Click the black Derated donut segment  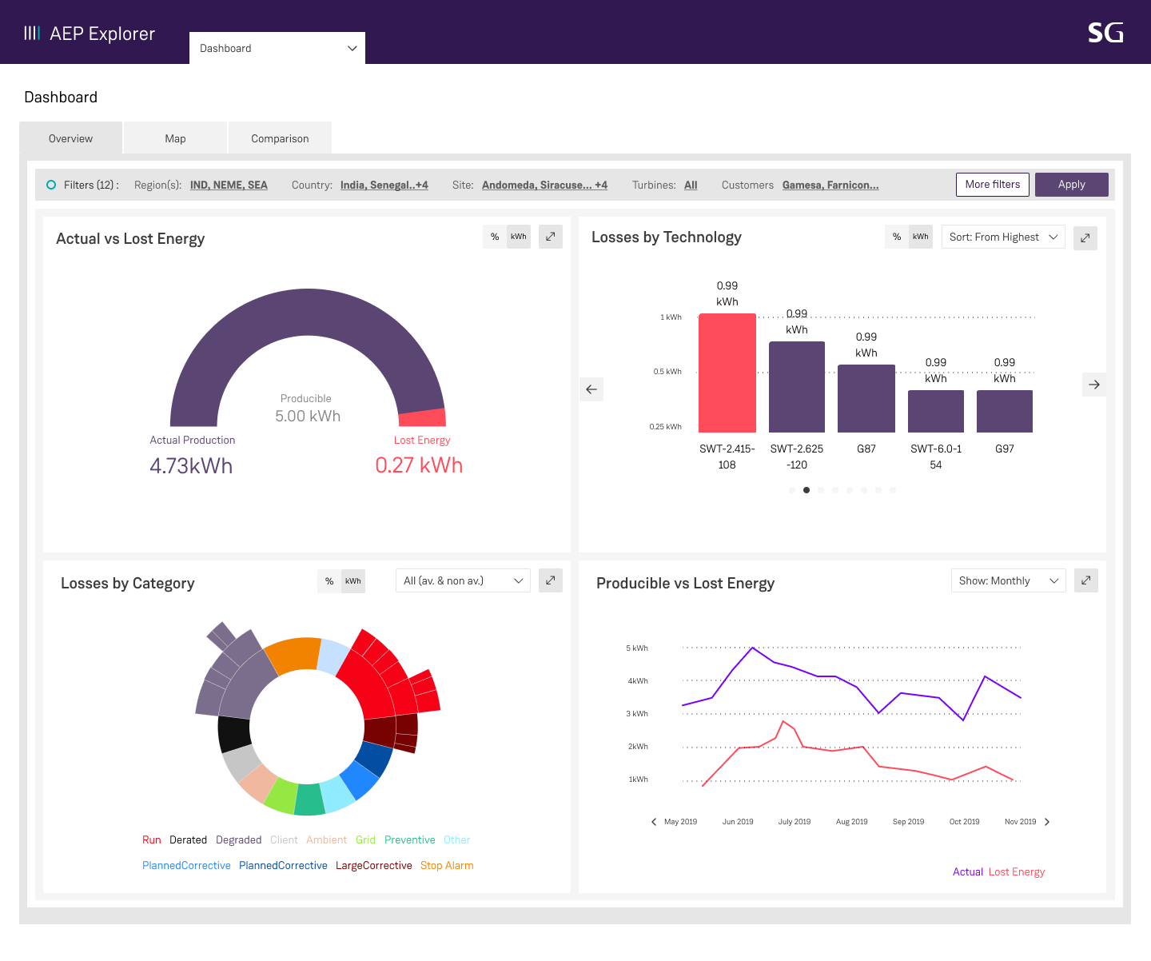pyautogui.click(x=235, y=734)
